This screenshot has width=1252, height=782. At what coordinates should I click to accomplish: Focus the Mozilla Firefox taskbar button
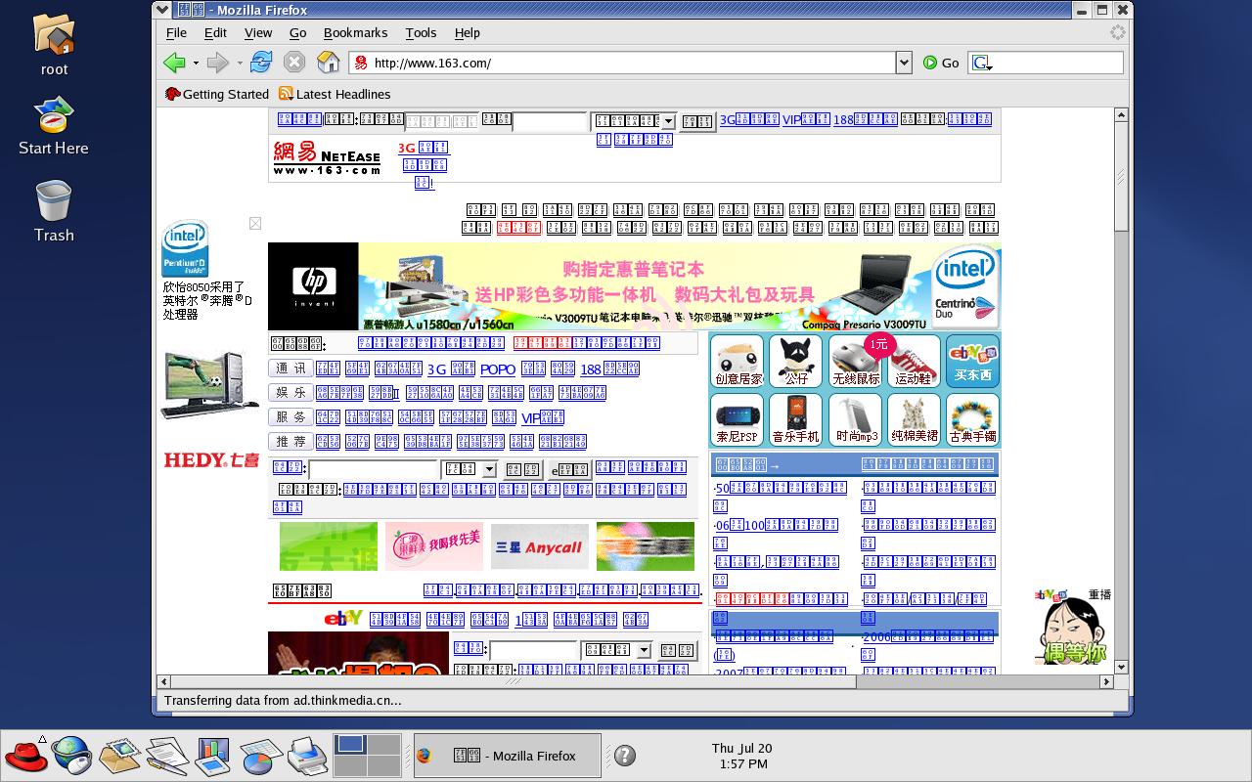508,756
